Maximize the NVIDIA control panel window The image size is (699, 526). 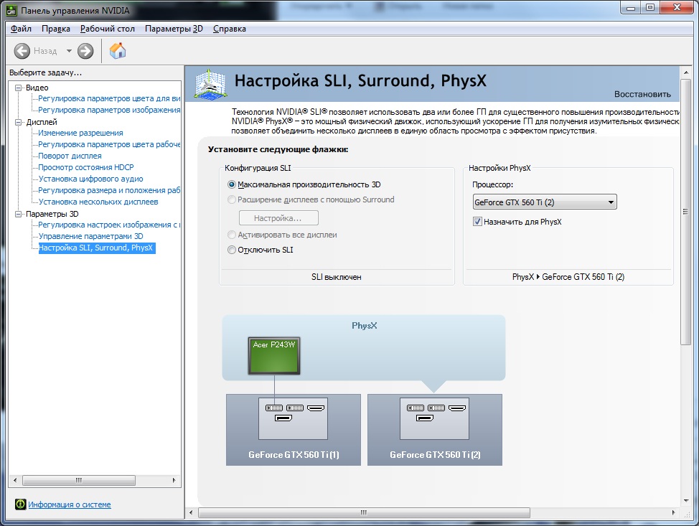(x=650, y=8)
